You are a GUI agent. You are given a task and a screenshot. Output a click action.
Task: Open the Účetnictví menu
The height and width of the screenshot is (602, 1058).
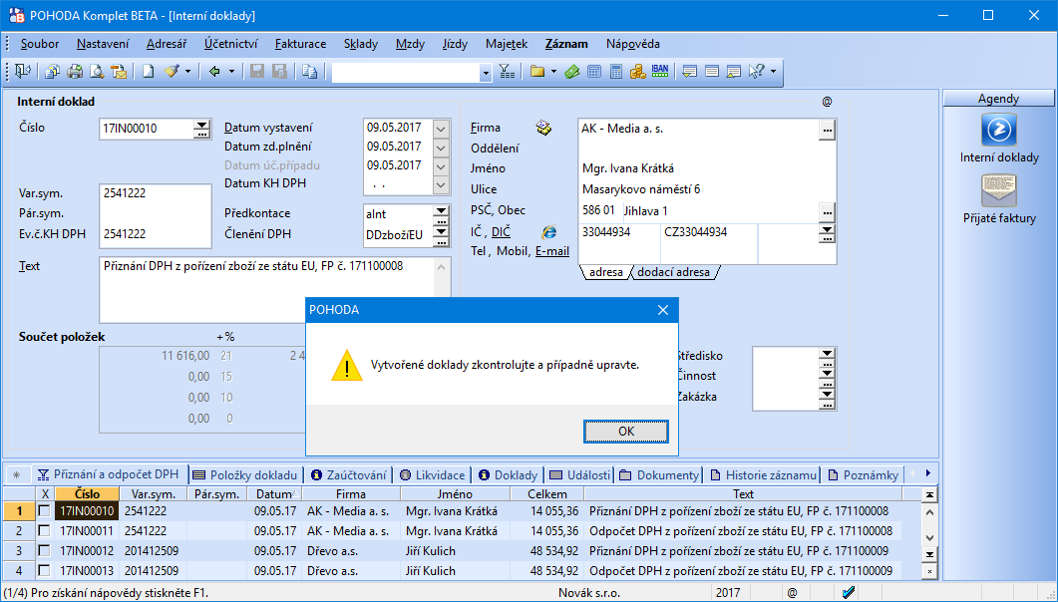click(x=230, y=44)
